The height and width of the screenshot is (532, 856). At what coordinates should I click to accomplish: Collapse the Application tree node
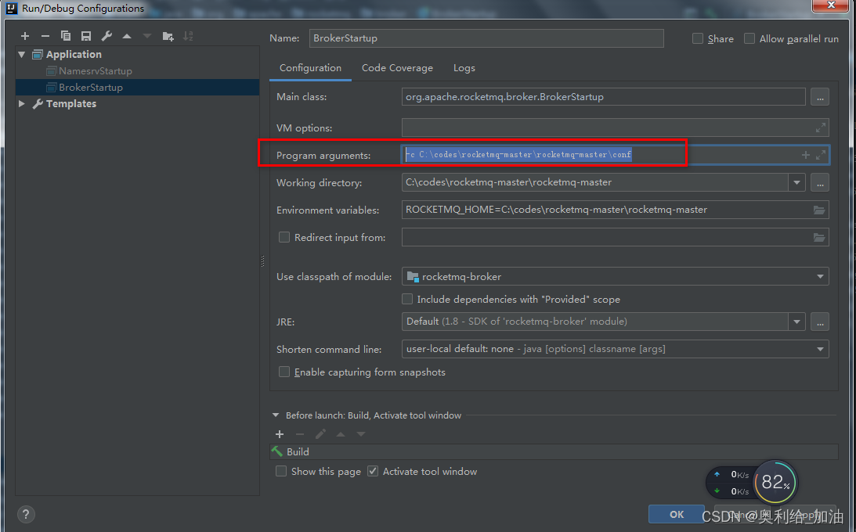(22, 55)
